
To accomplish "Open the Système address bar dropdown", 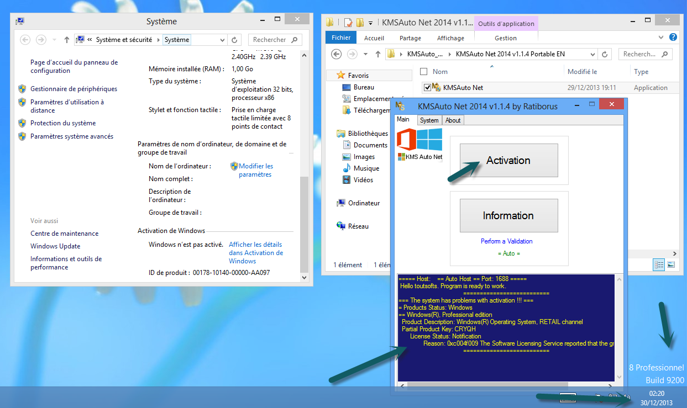I will click(222, 40).
